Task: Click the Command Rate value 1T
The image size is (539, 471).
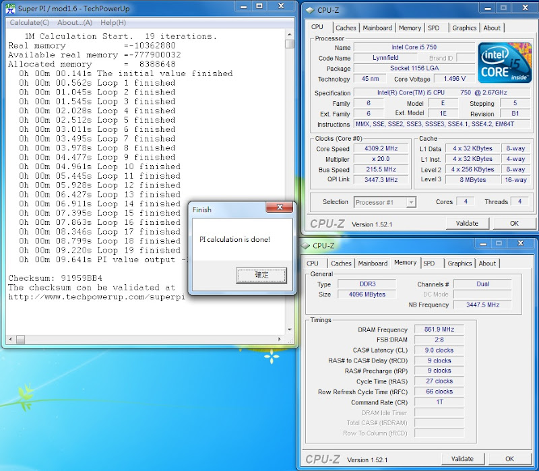Action: pyautogui.click(x=439, y=402)
